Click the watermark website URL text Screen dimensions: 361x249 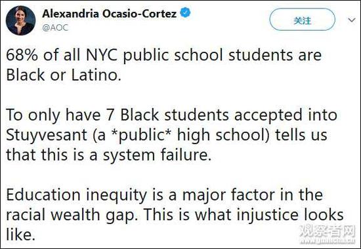[328, 241]
